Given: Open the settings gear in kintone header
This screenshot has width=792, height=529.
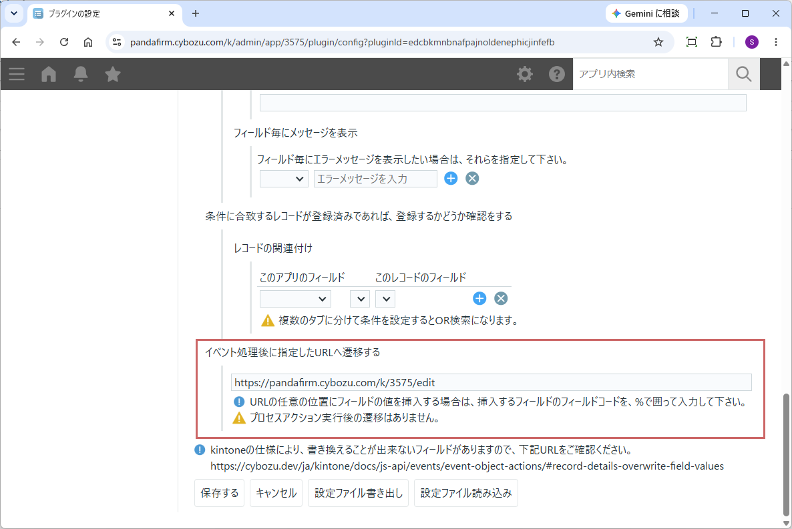Looking at the screenshot, I should pyautogui.click(x=525, y=74).
